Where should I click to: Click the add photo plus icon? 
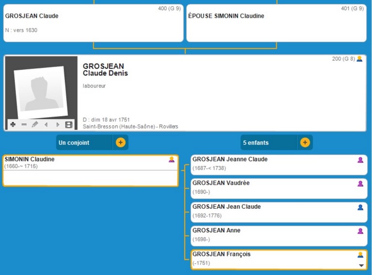click(13, 125)
